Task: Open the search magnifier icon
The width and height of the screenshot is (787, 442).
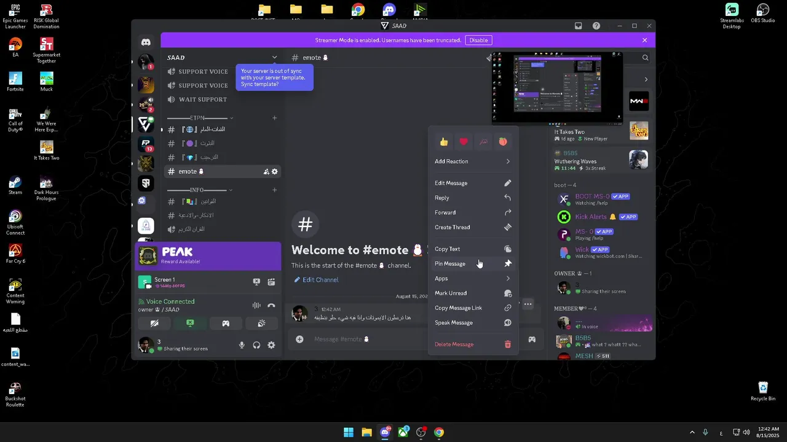Action: (x=645, y=58)
